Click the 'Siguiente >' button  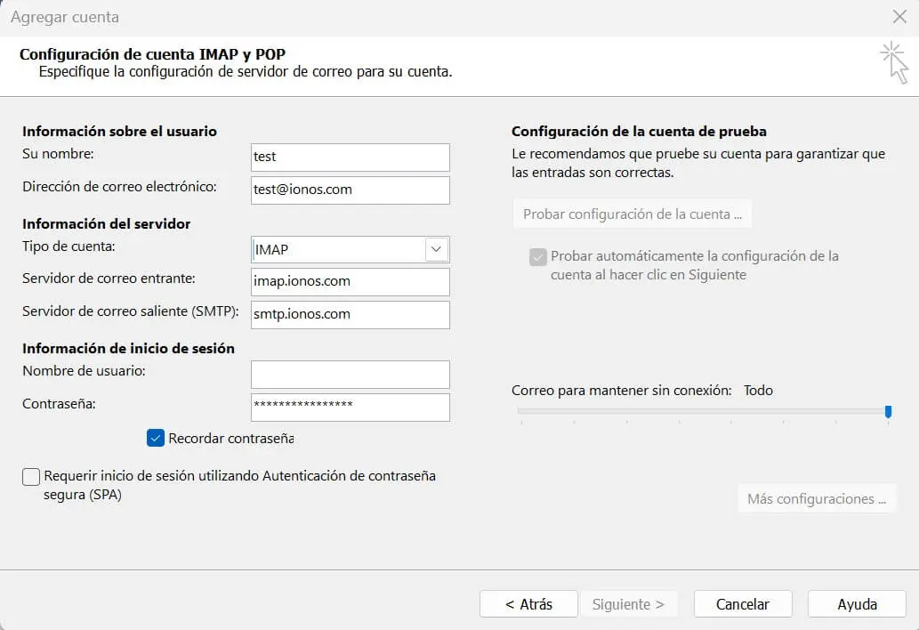click(x=629, y=603)
